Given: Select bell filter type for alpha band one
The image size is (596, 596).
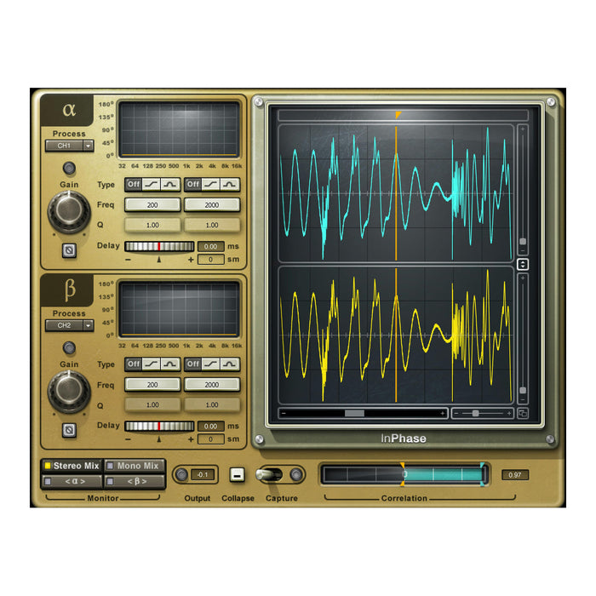Looking at the screenshot, I should tap(170, 185).
